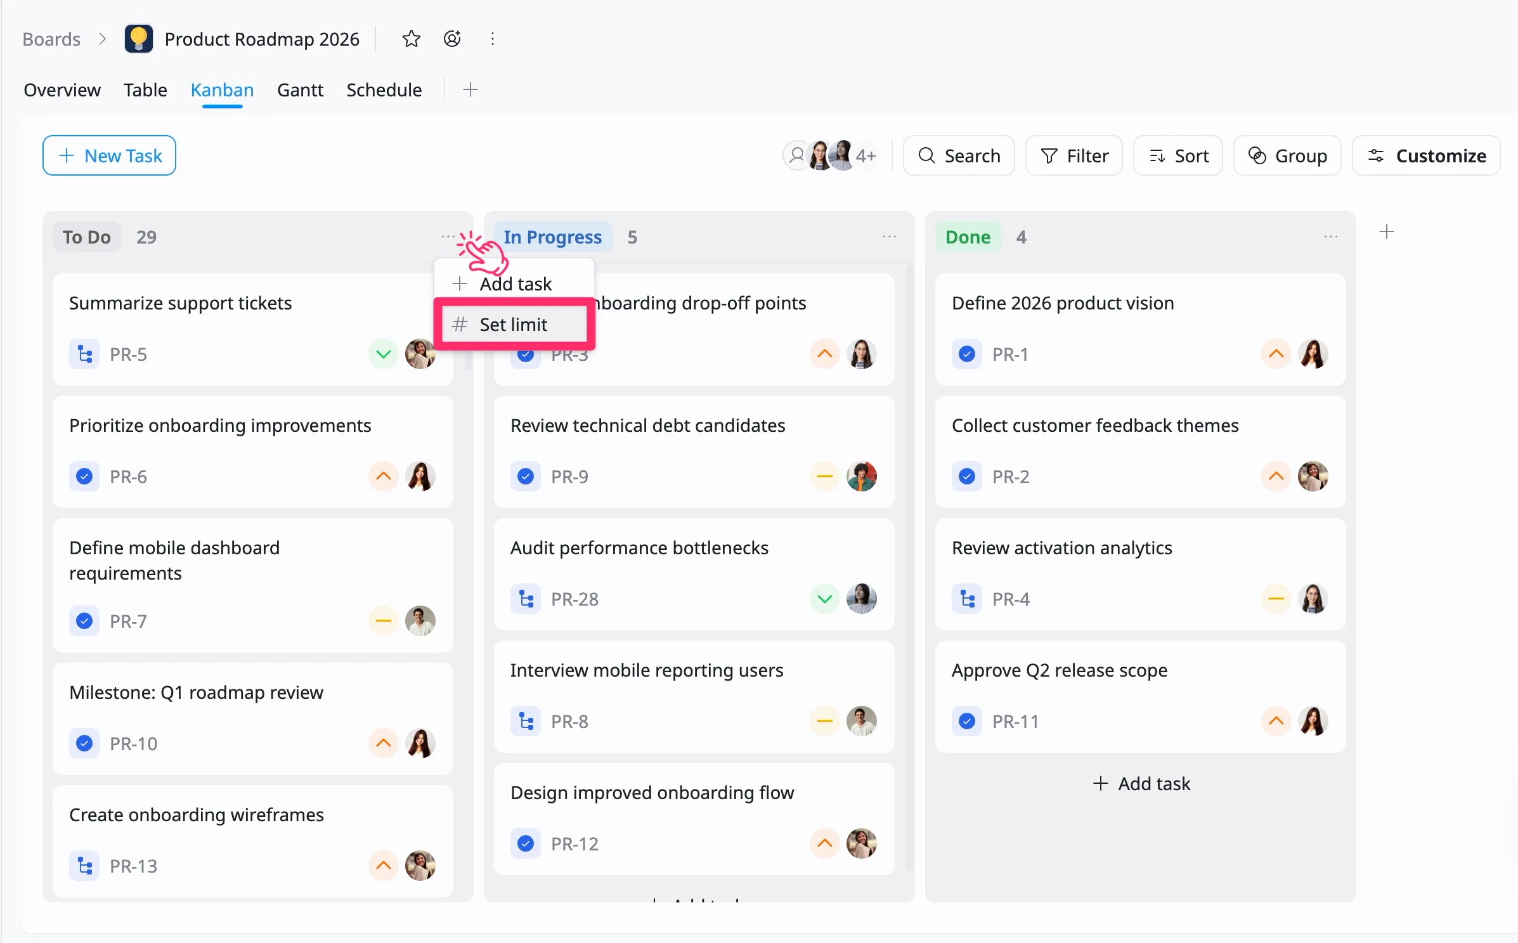Screen dimensions: 1518x943
Task: Open board more options vertical dots
Action: coord(493,39)
